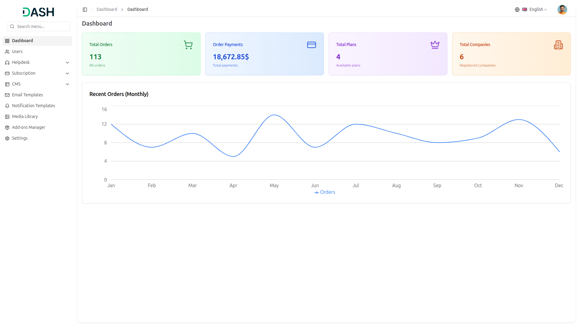Click the Recent Orders (Monthly) heading

click(x=119, y=94)
